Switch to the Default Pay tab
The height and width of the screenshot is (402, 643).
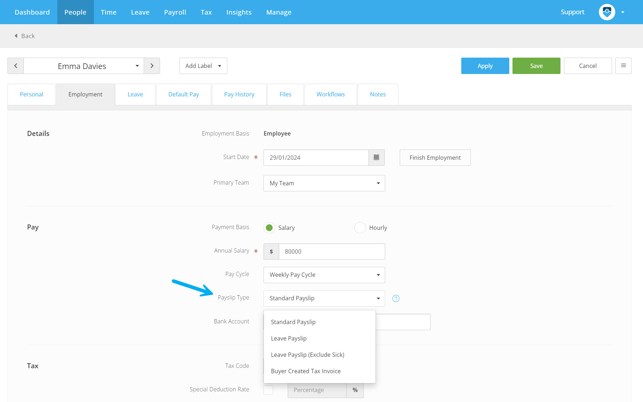[184, 94]
